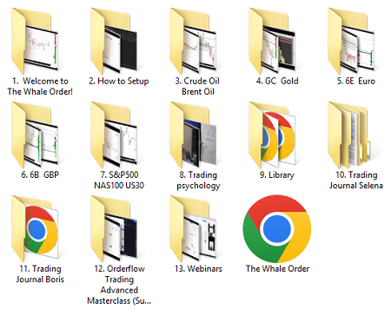Click the '4. GC Gold' file name

click(277, 81)
